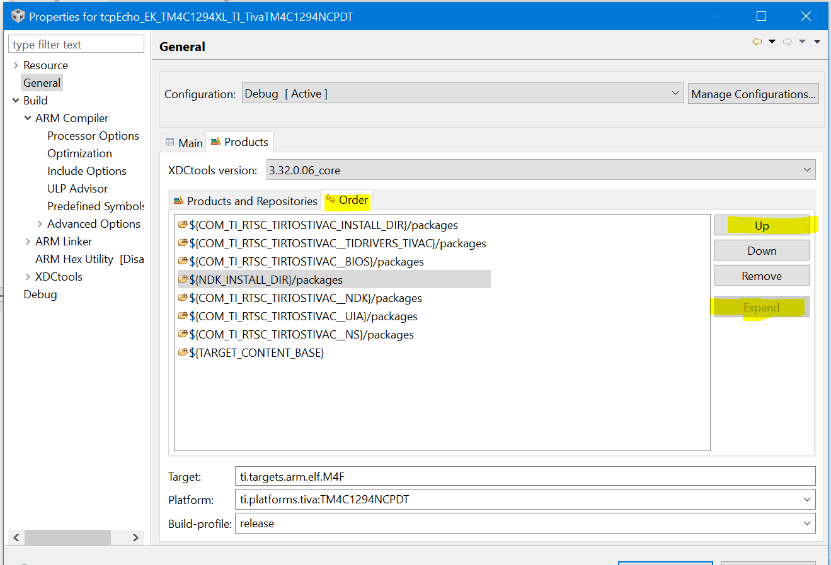831x565 pixels.
Task: Click the back navigation arrow icon
Action: 757,42
